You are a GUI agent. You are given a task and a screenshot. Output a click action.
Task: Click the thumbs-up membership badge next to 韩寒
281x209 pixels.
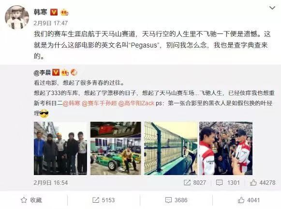(64, 12)
